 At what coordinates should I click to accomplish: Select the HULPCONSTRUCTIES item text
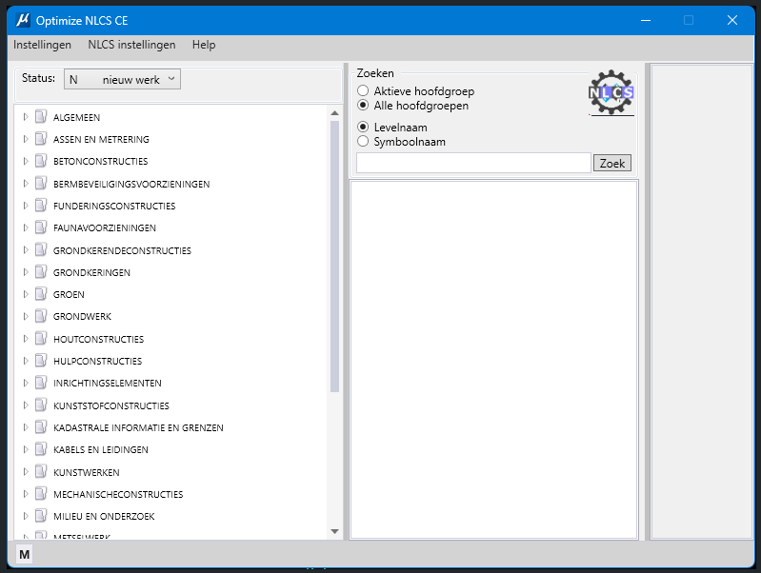[97, 361]
